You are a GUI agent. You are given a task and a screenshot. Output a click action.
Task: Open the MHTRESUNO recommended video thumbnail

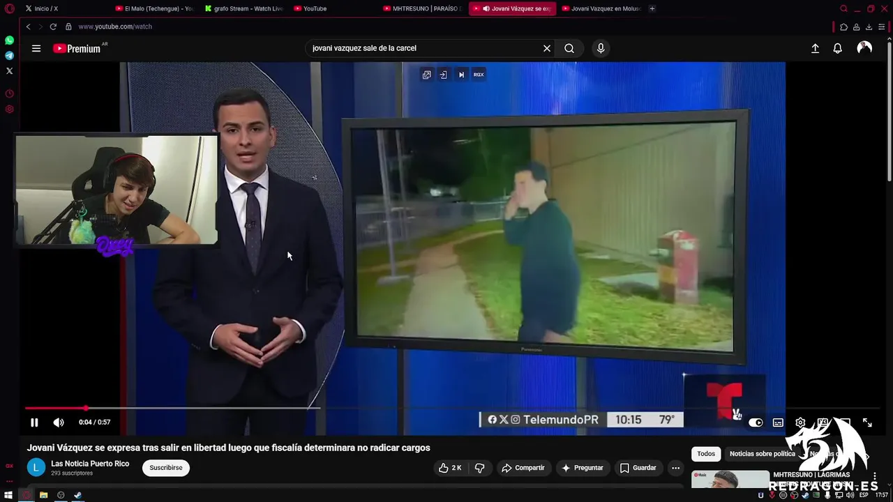(730, 480)
